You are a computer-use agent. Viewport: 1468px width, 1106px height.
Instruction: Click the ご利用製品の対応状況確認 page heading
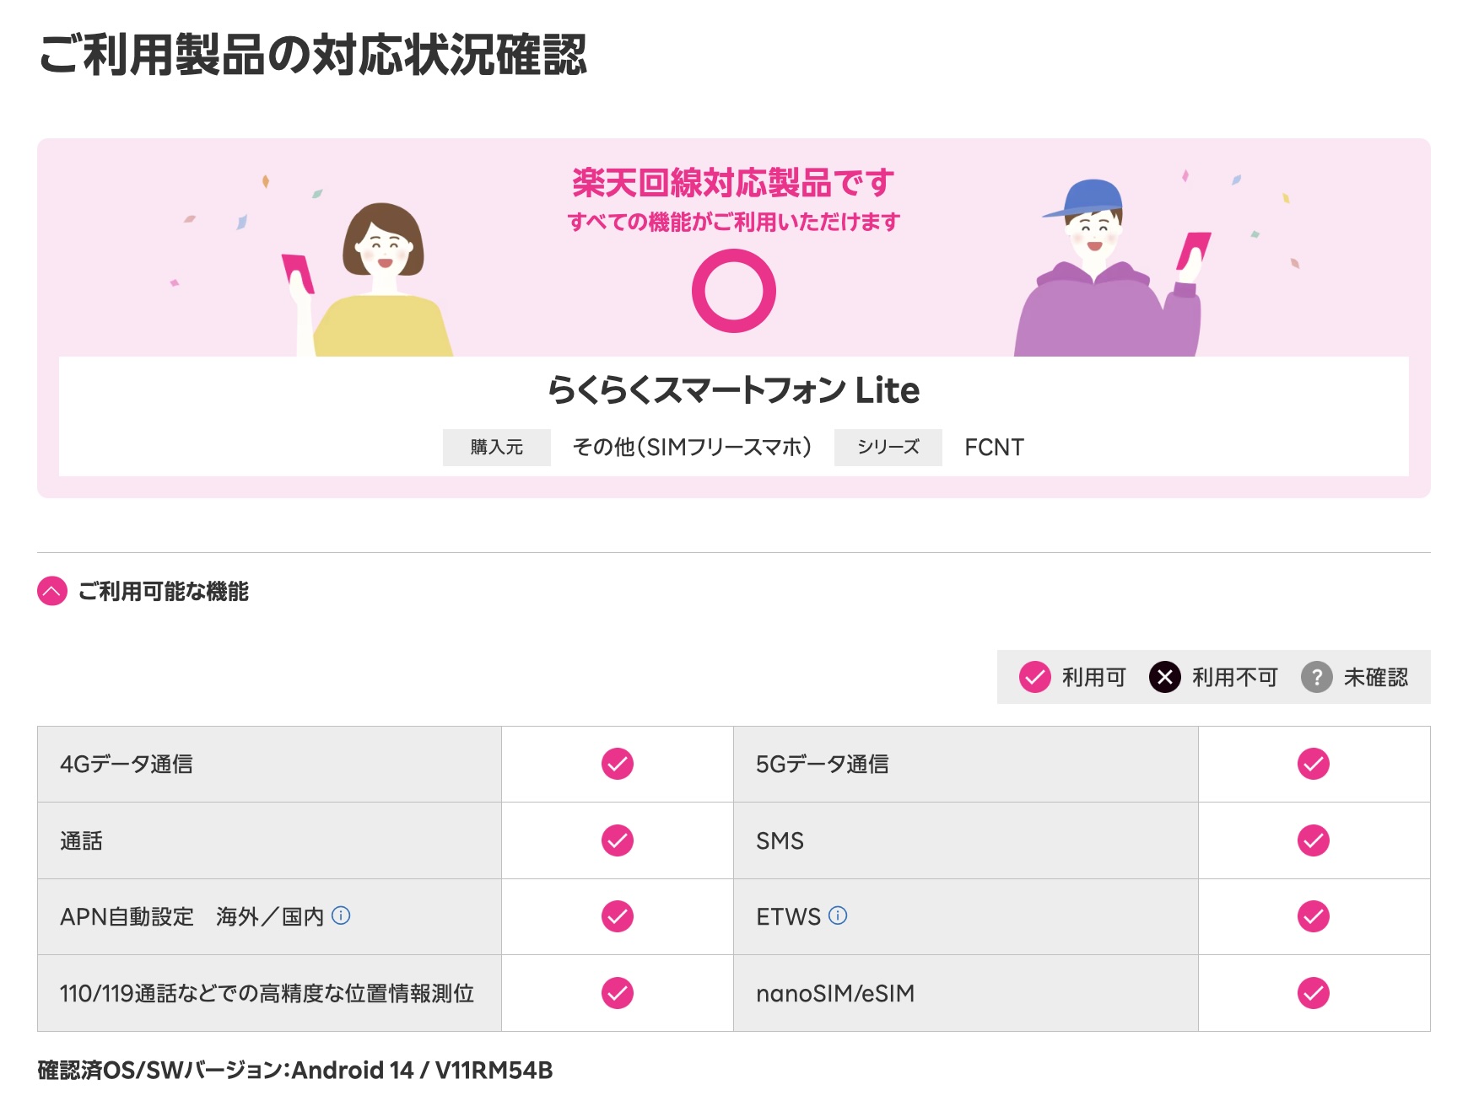coord(313,56)
